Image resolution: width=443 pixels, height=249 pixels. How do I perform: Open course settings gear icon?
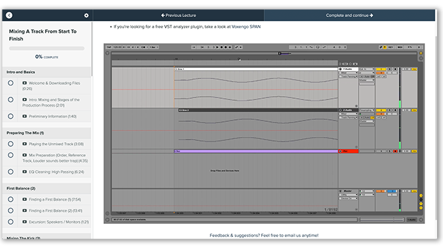86,16
